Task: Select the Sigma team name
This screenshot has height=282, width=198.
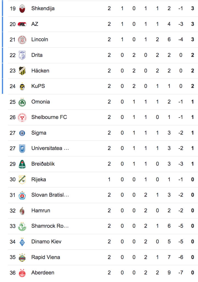Action: [x=39, y=133]
